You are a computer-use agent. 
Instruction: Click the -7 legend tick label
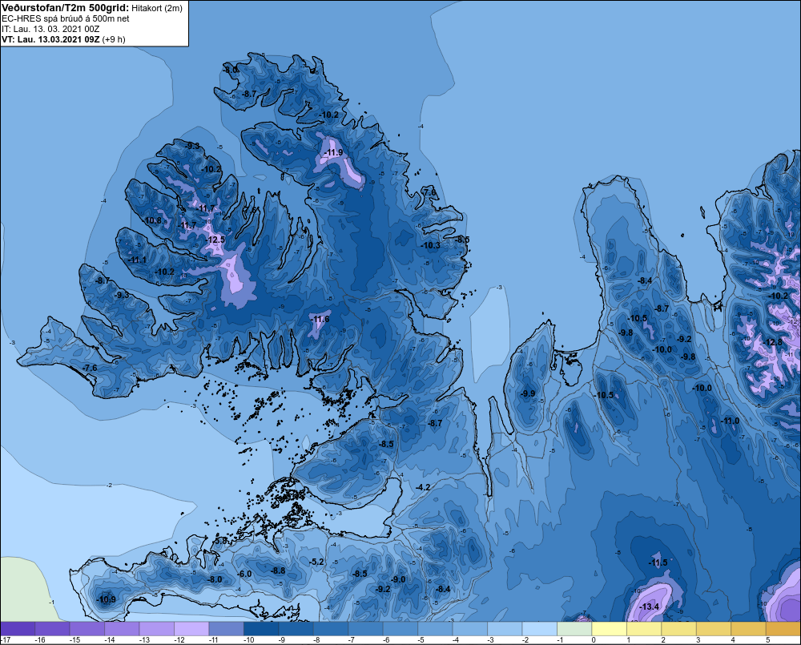tap(352, 640)
